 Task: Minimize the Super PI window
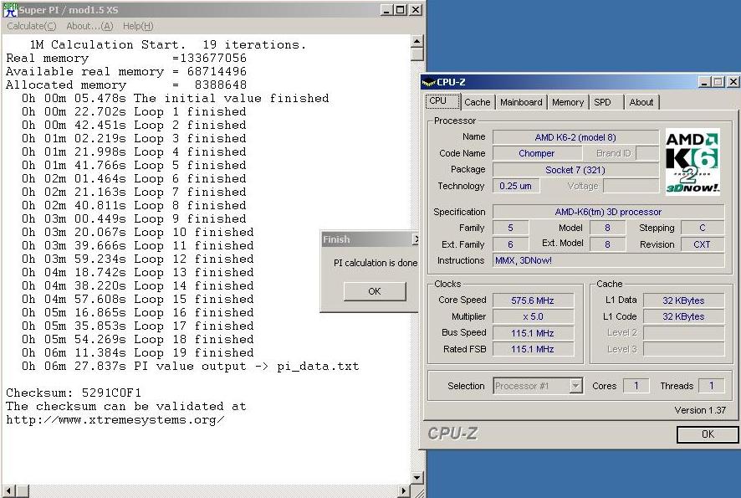(386, 10)
